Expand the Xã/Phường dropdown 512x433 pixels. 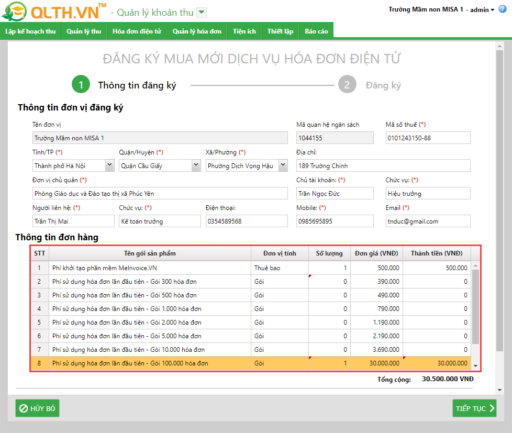click(283, 165)
